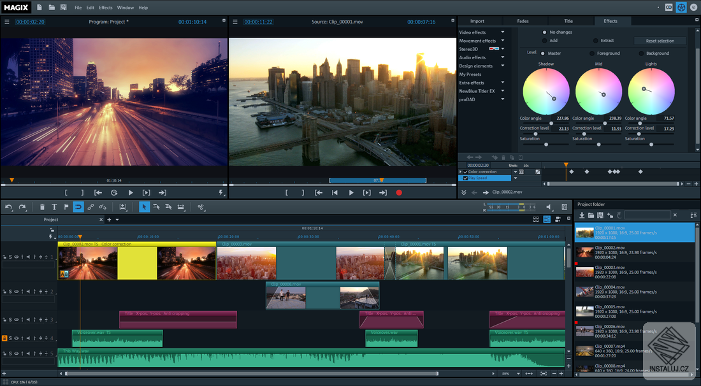Expand the Audio effects category
This screenshot has height=386, width=701.
pyautogui.click(x=503, y=57)
